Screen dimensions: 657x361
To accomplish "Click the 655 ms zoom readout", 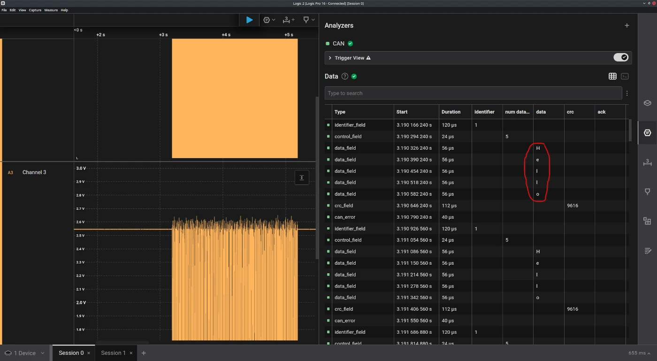I will point(639,353).
